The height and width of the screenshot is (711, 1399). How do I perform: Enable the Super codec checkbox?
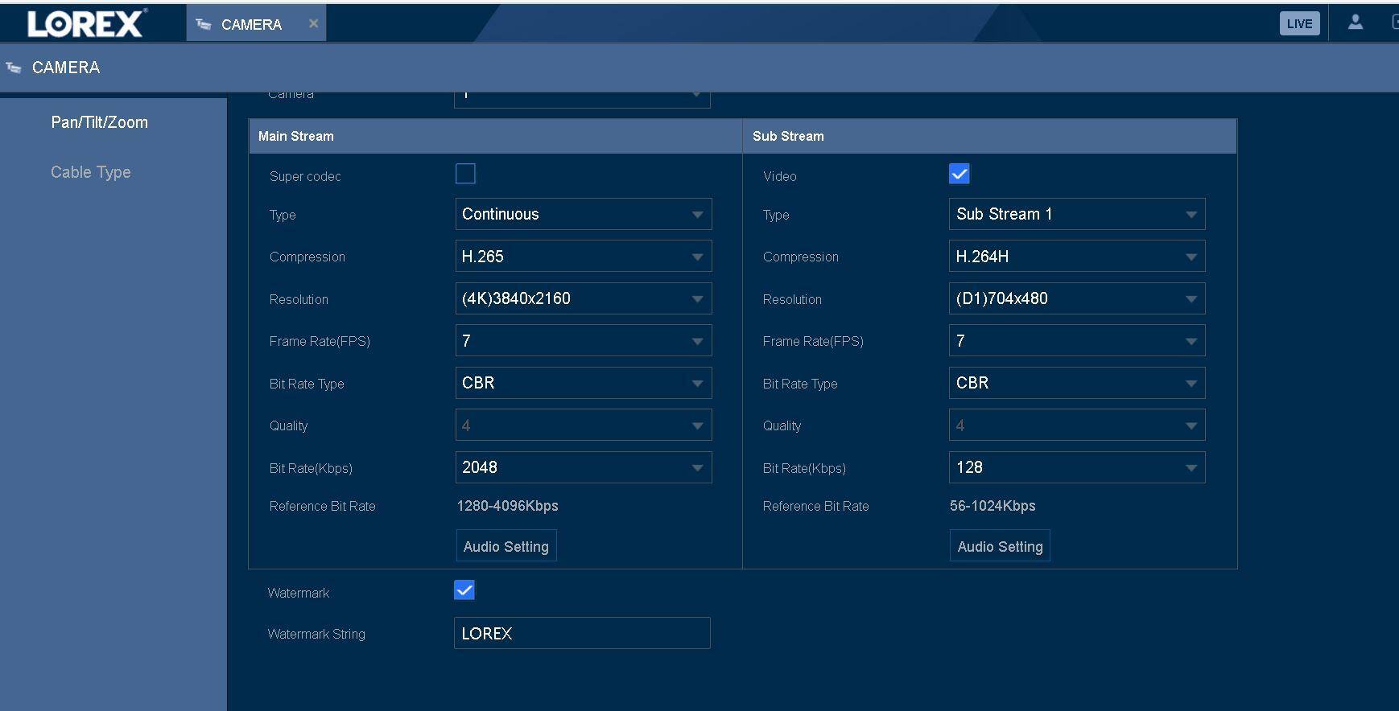tap(465, 174)
